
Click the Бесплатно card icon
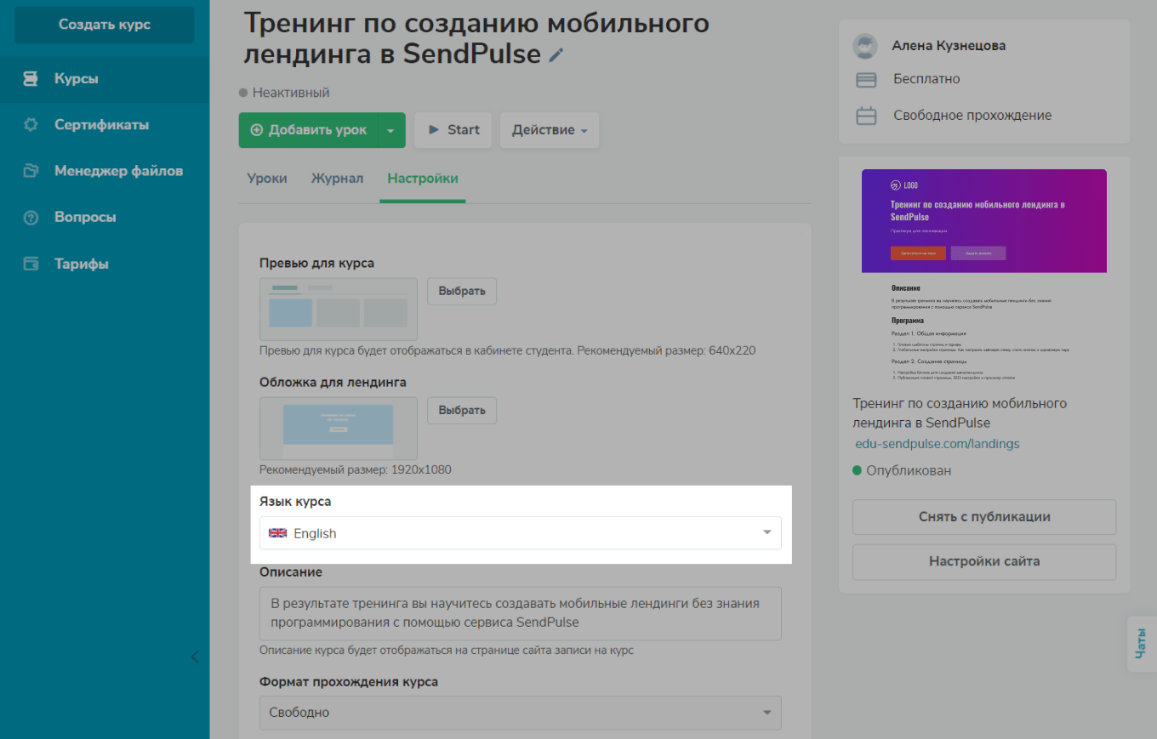click(x=866, y=80)
